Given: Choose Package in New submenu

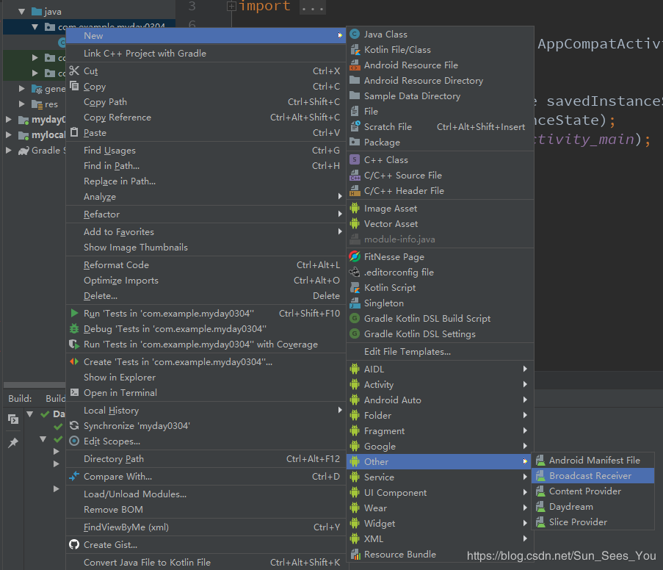Looking at the screenshot, I should click(x=440, y=142).
